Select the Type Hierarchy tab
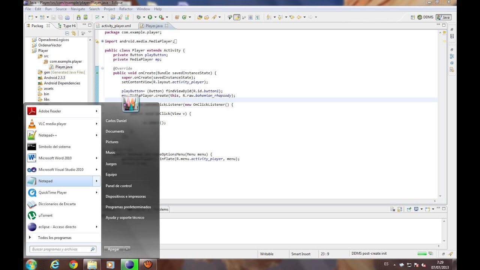 67,26
